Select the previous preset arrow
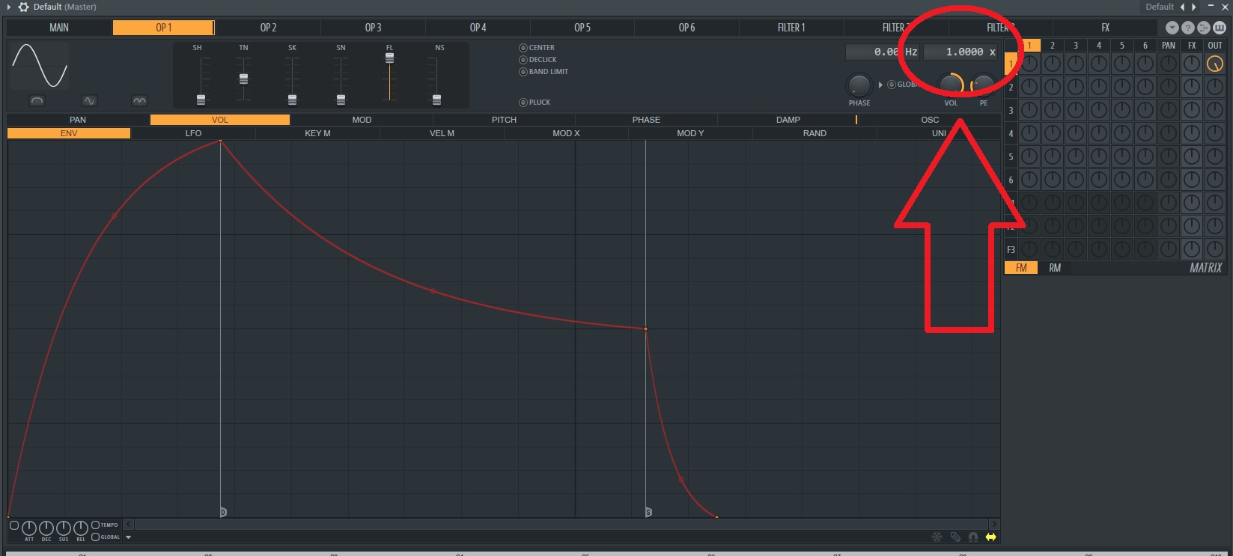1233x556 pixels. (1183, 7)
